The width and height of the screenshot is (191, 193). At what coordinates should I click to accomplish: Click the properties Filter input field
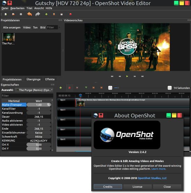tap(27, 96)
